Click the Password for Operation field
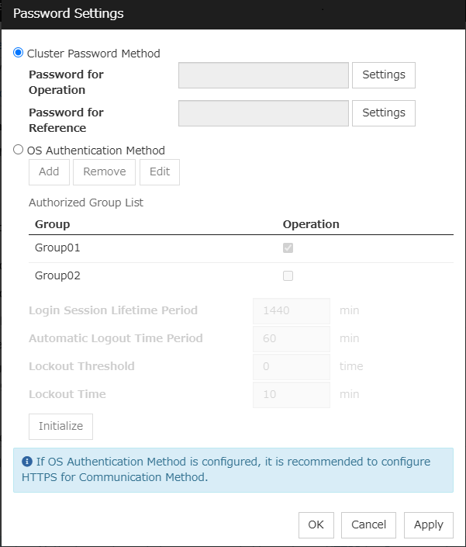Image resolution: width=466 pixels, height=547 pixels. tap(264, 75)
